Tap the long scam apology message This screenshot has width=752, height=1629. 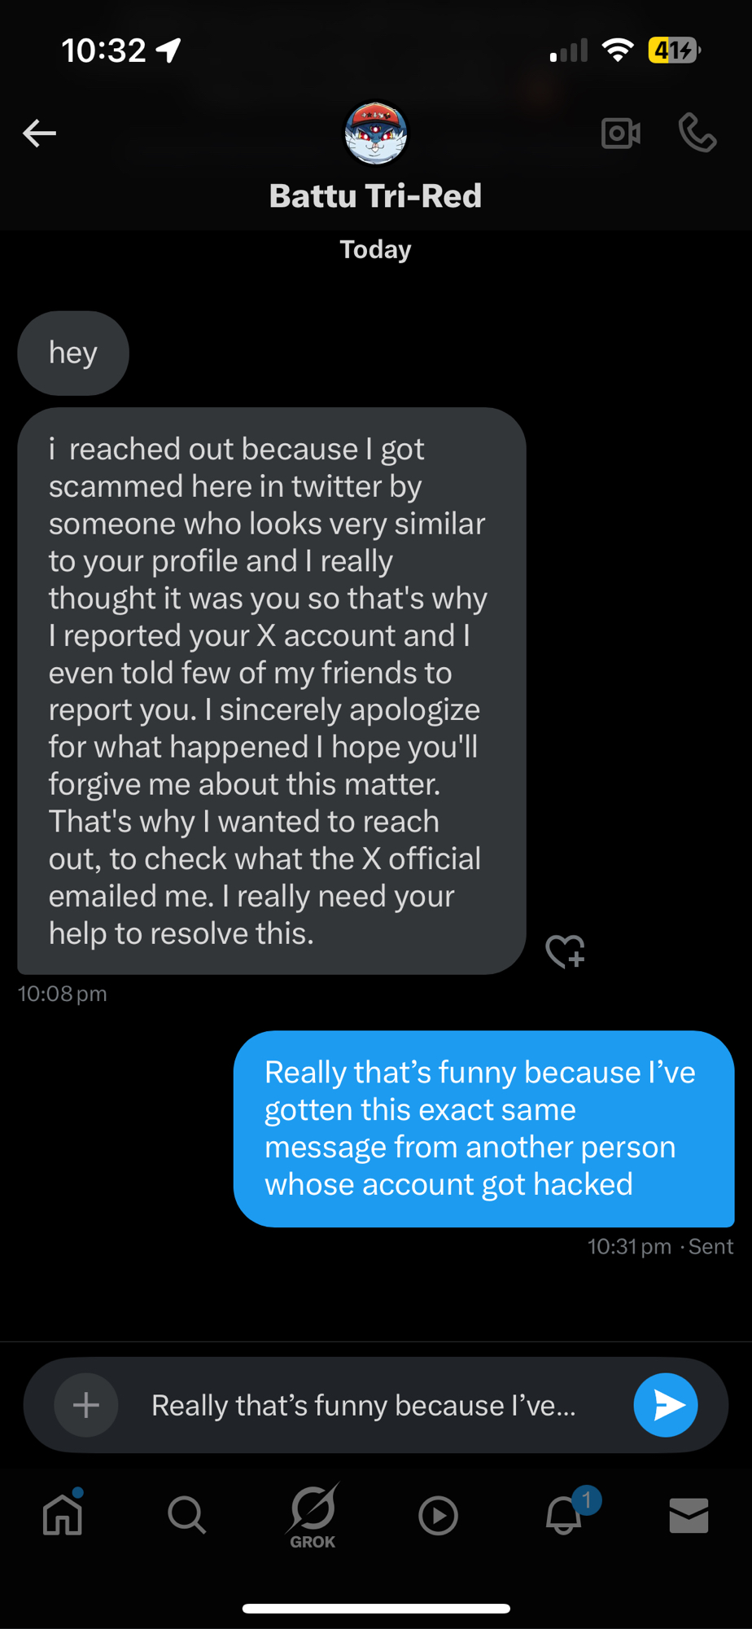tap(271, 691)
